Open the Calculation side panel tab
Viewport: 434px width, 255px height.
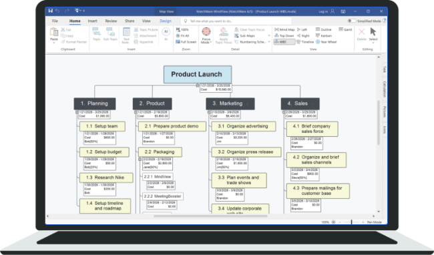click(384, 89)
